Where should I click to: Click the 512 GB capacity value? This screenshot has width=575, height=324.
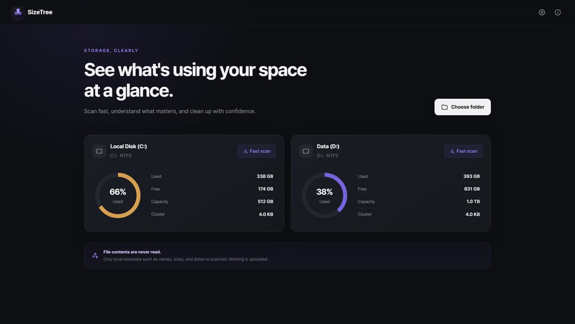(x=266, y=201)
